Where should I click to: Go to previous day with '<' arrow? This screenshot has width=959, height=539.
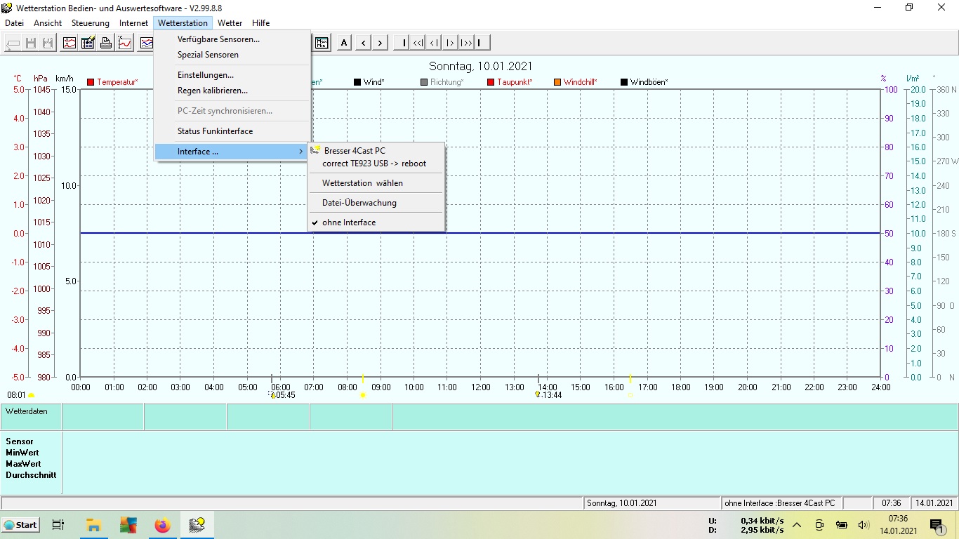coord(363,43)
